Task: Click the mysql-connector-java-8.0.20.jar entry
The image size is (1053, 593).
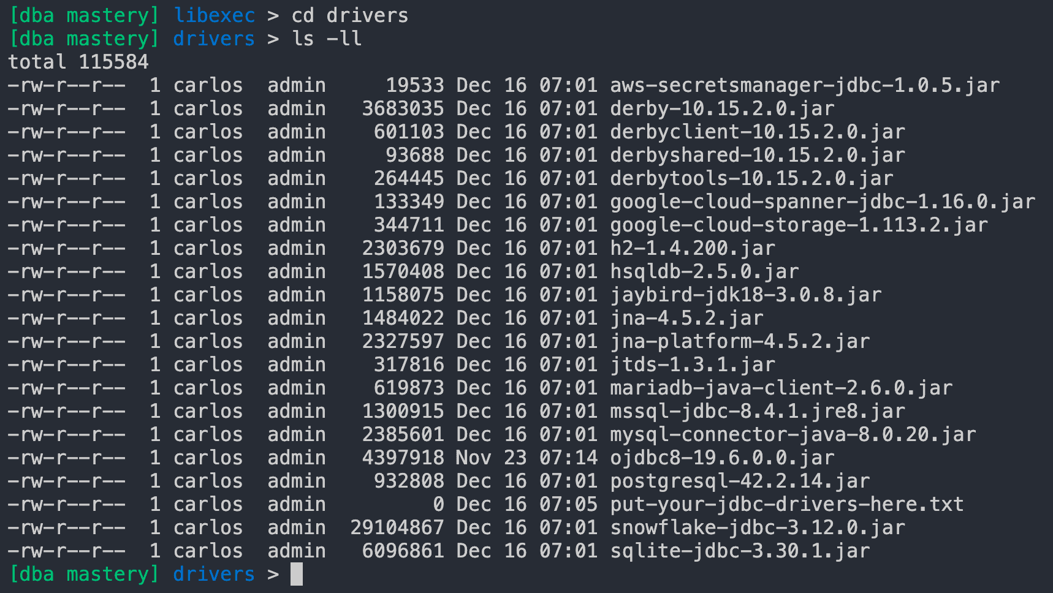Action: pos(791,434)
